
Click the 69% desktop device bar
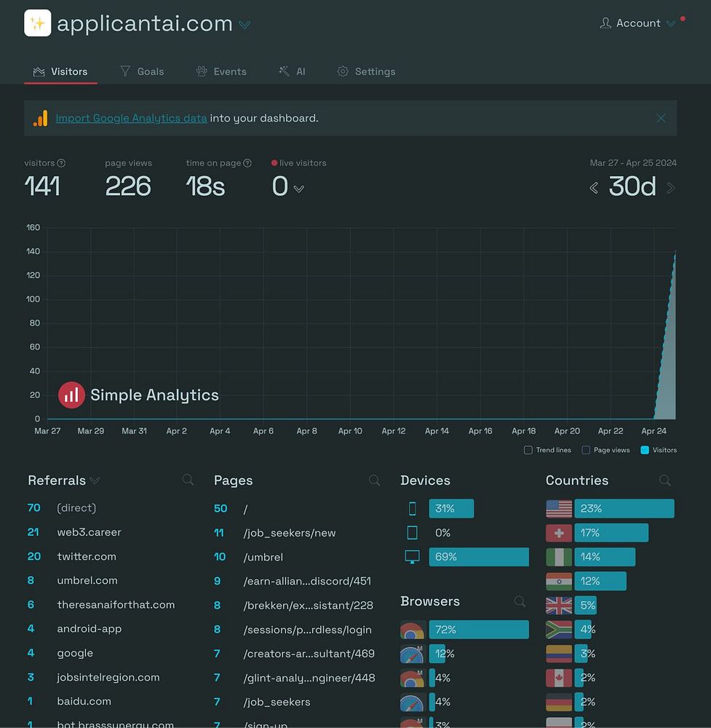pos(479,557)
